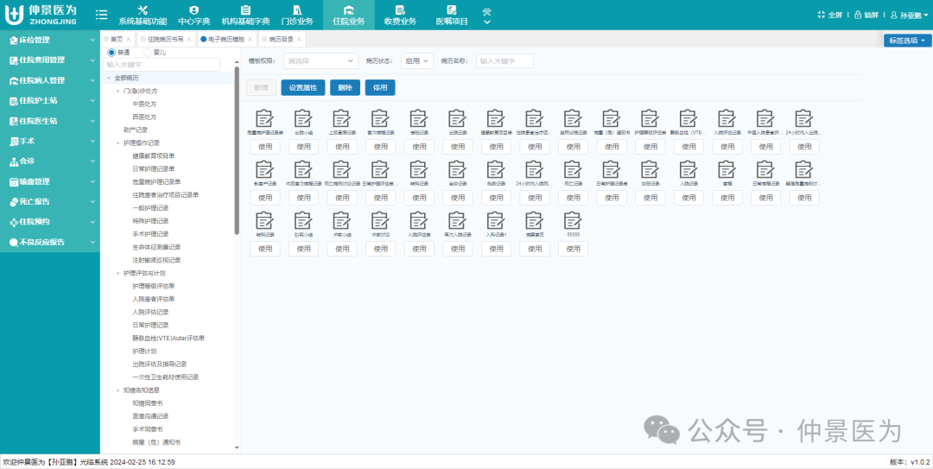Select the 出院小结 template icon
The height and width of the screenshot is (469, 933).
coord(303,118)
